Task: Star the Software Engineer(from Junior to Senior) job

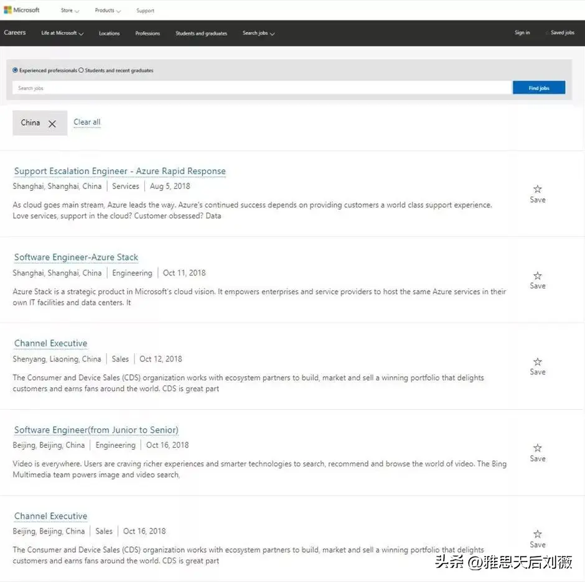Action: point(537,448)
